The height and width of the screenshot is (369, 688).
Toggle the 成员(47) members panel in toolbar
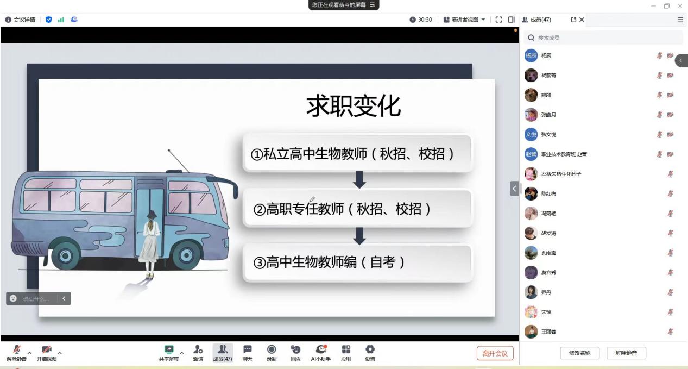click(222, 349)
